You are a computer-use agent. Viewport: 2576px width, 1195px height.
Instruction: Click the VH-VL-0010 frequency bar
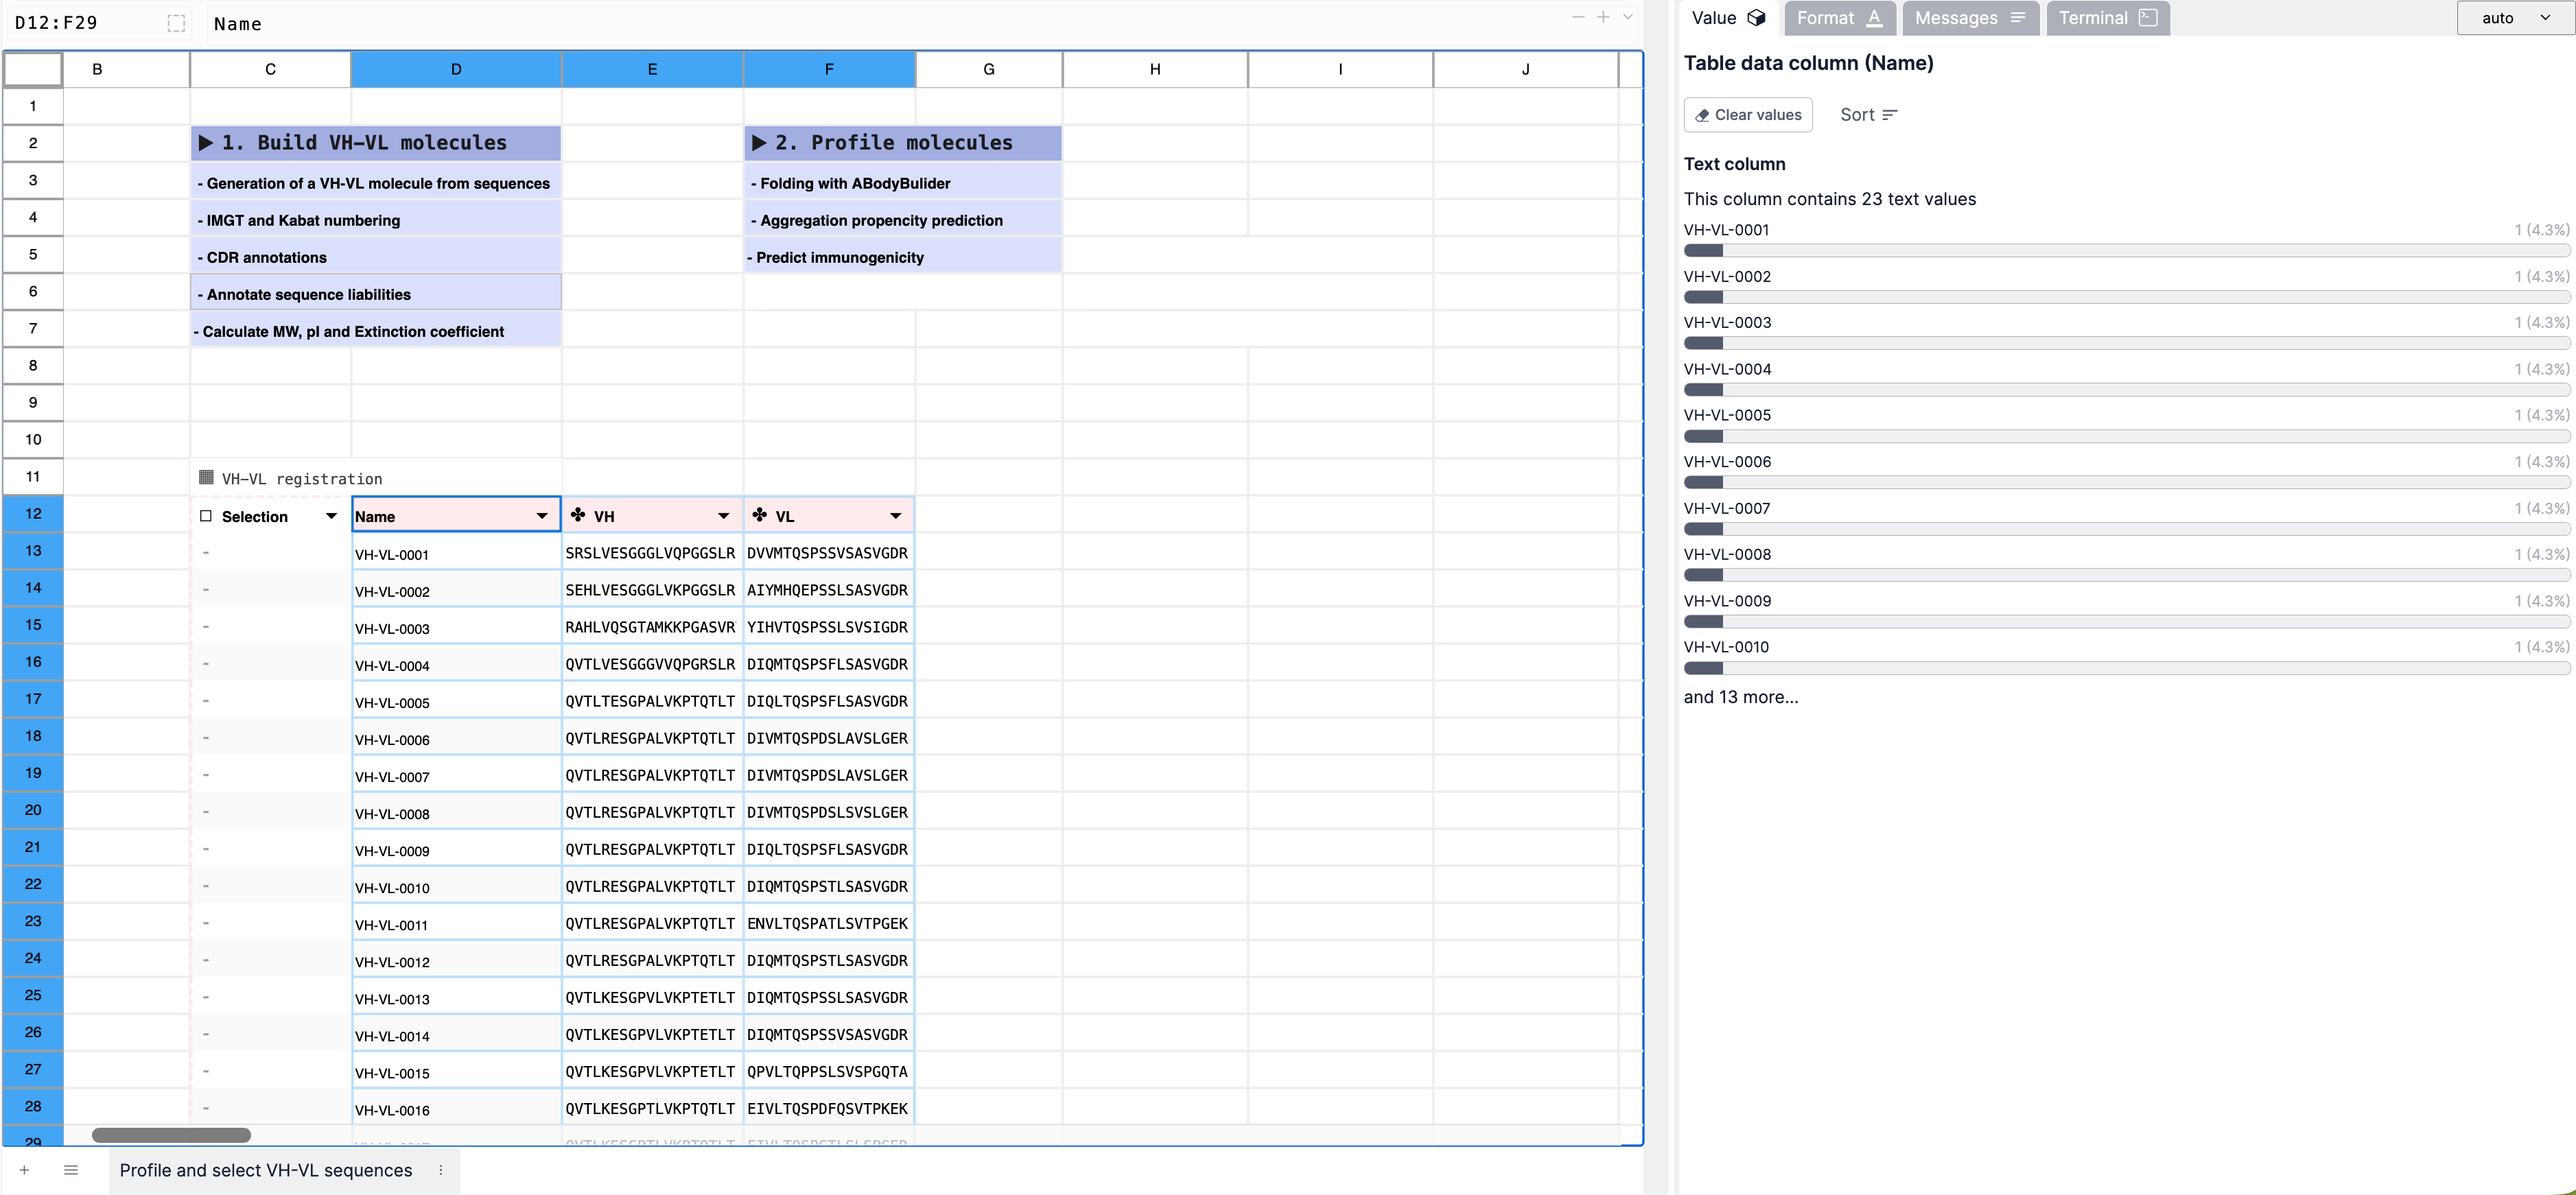tap(2126, 668)
